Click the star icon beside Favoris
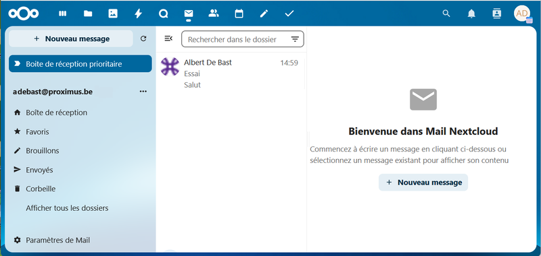 pyautogui.click(x=17, y=131)
